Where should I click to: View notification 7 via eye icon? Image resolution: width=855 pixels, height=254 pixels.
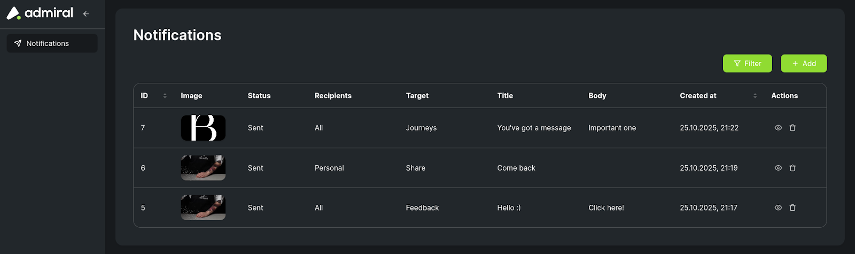pyautogui.click(x=778, y=128)
